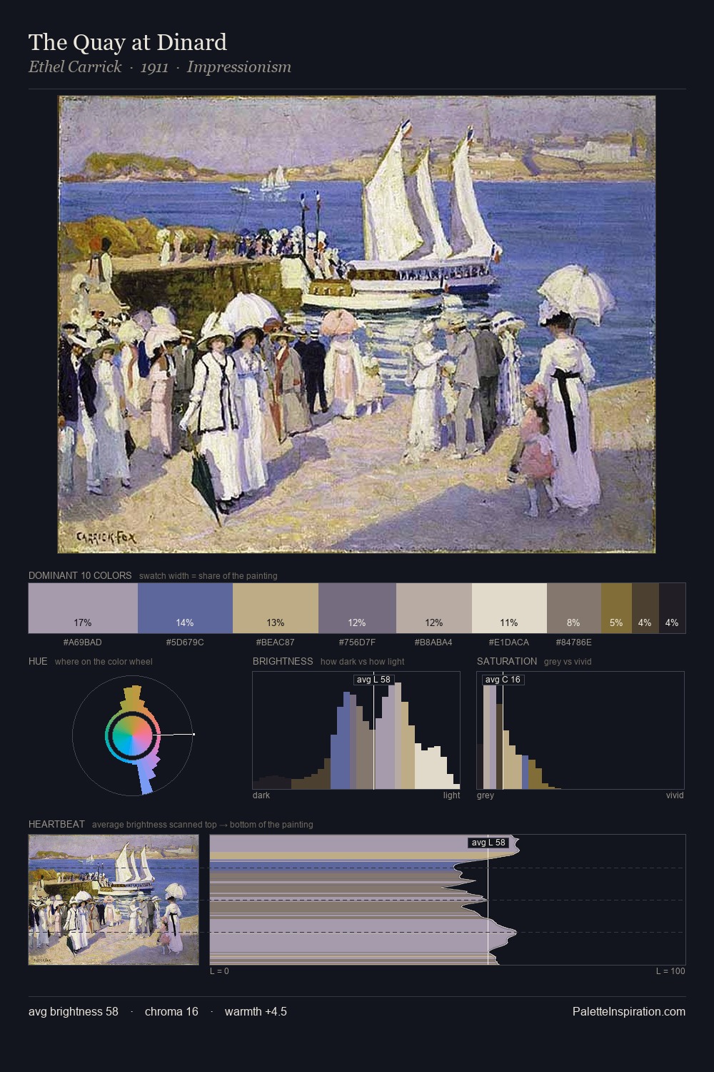Click the Impressionism style label
714x1072 pixels.
click(239, 67)
